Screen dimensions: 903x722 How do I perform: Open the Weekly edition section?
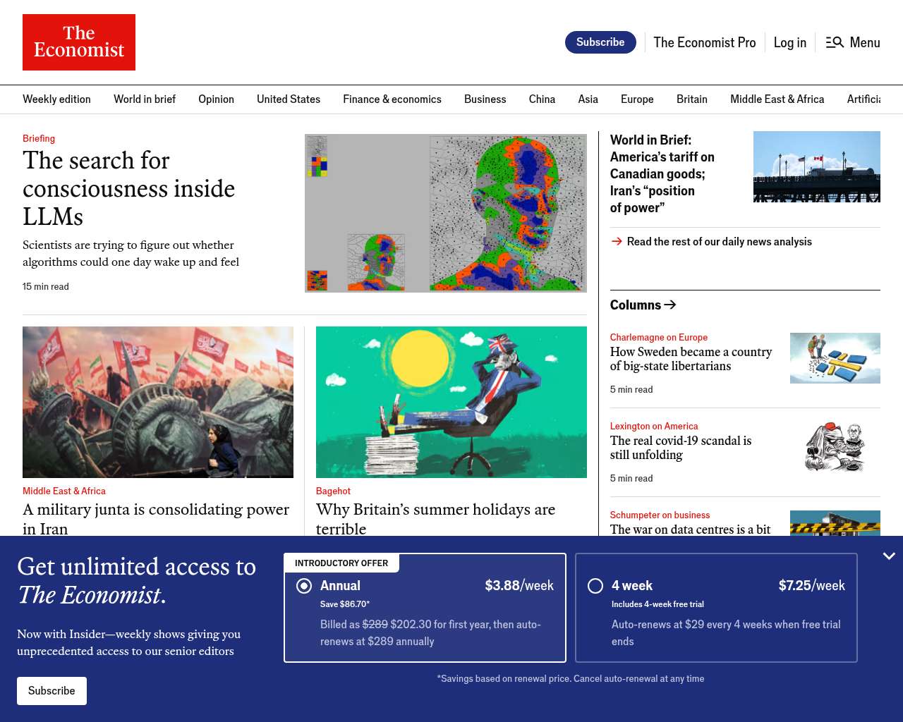click(x=56, y=99)
